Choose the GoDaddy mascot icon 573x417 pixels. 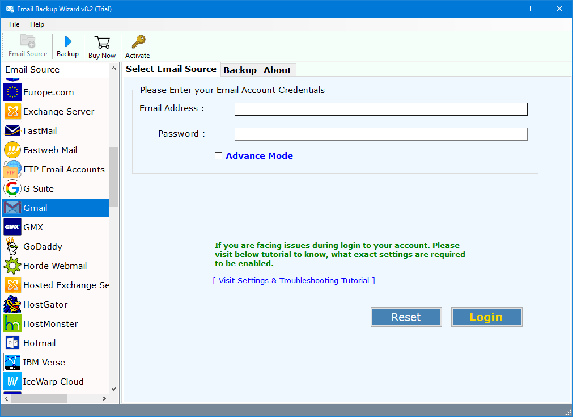(12, 247)
